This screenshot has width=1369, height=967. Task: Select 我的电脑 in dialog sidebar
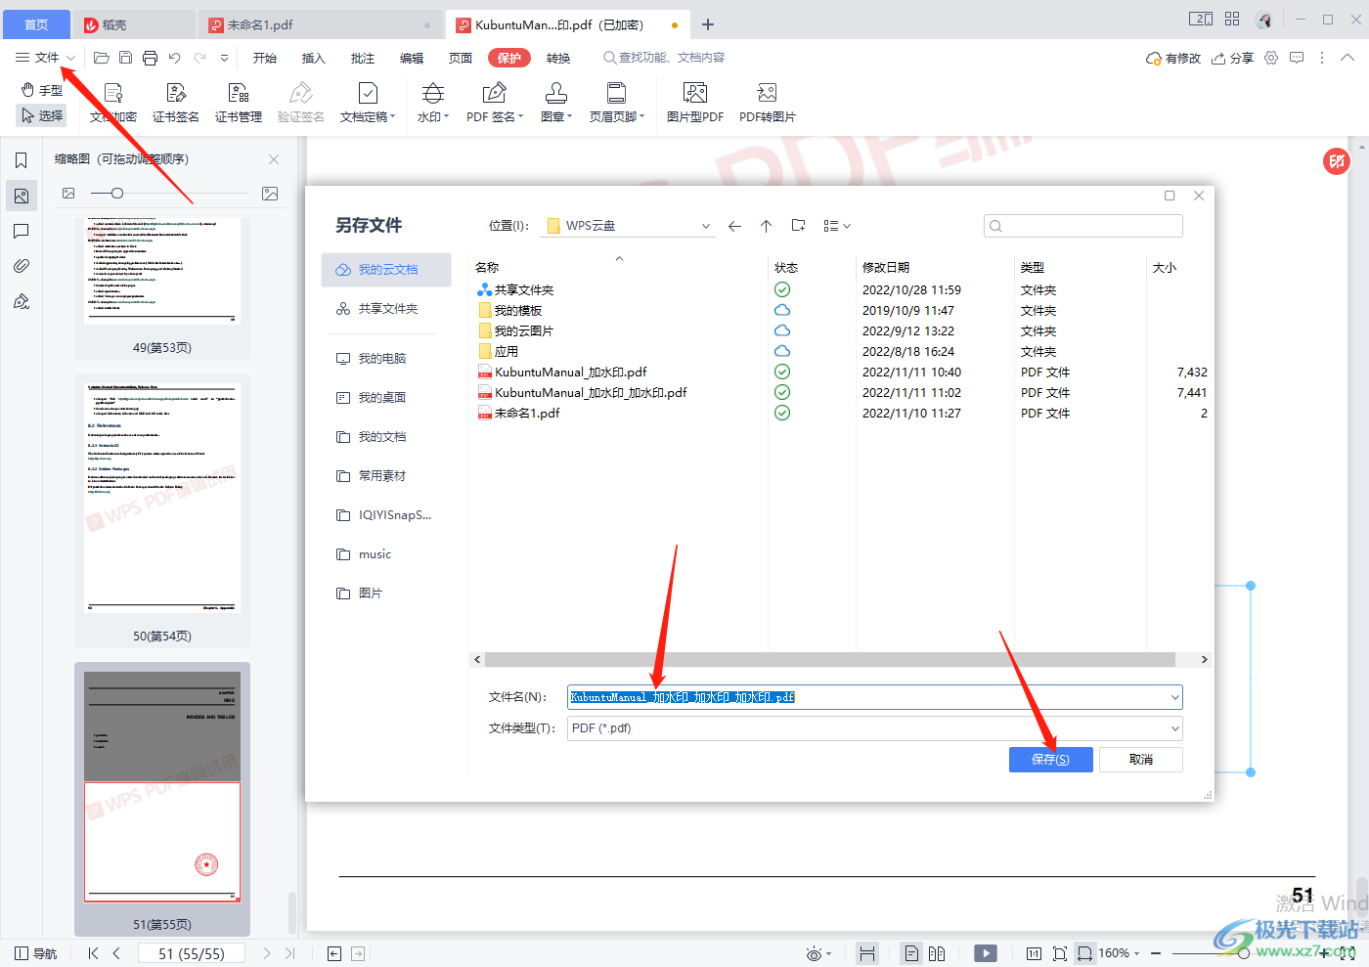(386, 359)
